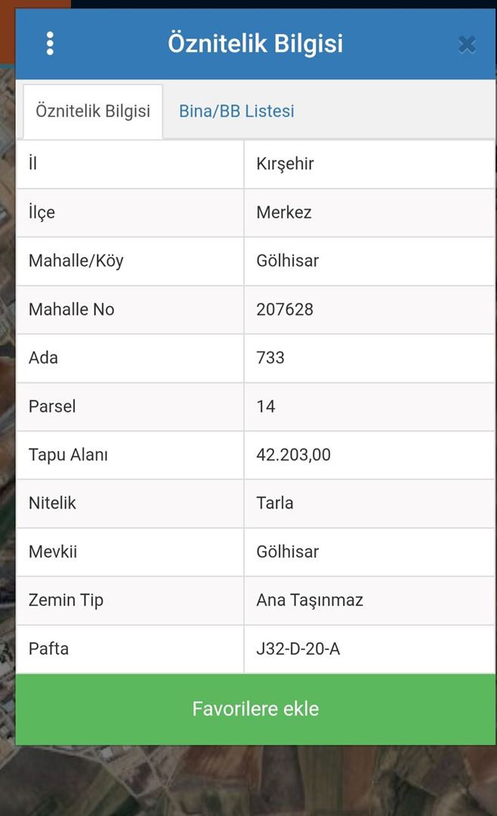Click the satellite map below the dialog
The height and width of the screenshot is (816, 497).
point(249,782)
